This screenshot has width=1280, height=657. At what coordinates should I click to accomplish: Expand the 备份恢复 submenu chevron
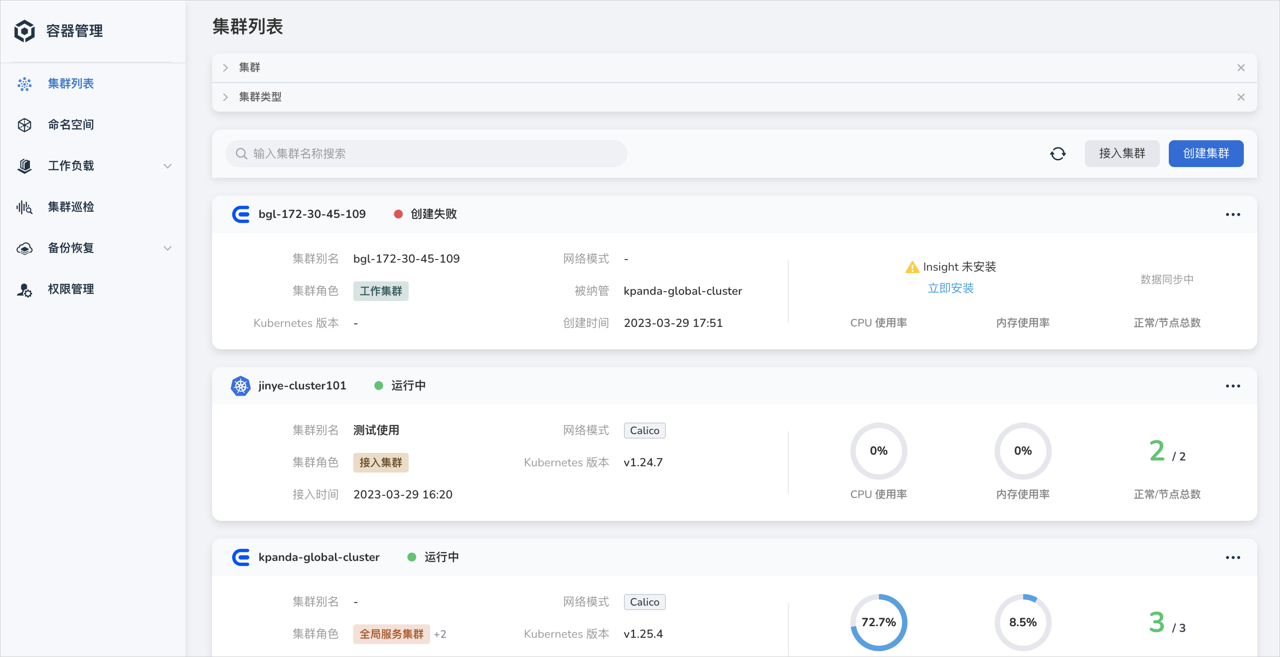point(167,248)
